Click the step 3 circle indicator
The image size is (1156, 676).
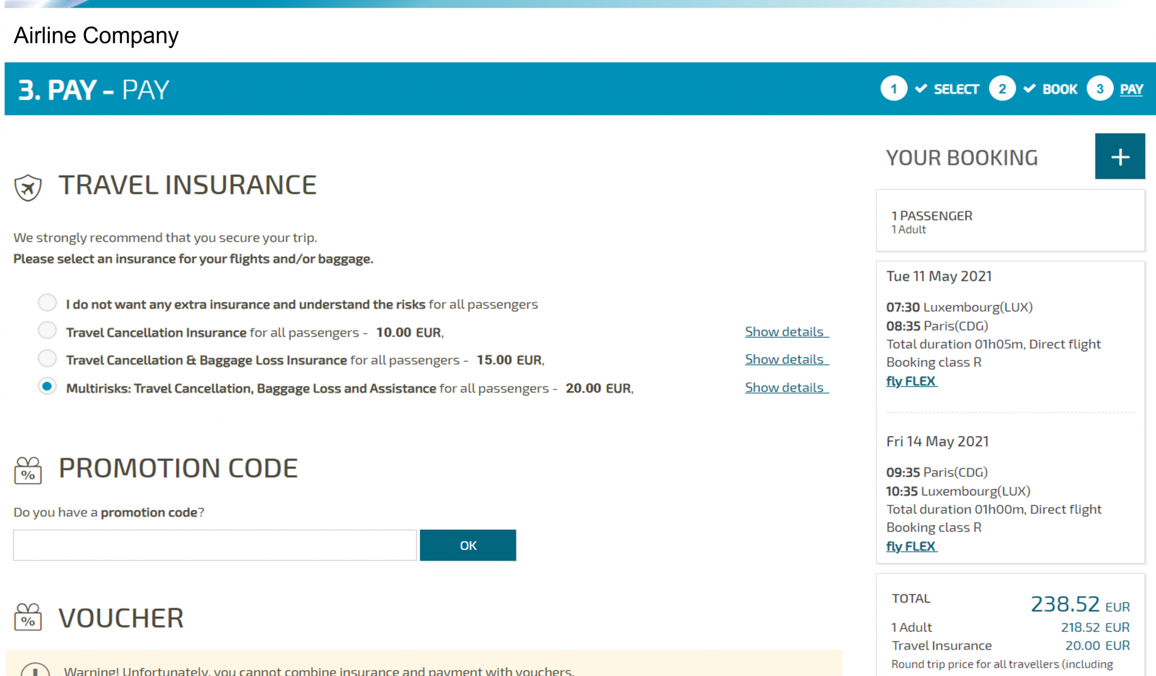[x=1100, y=89]
